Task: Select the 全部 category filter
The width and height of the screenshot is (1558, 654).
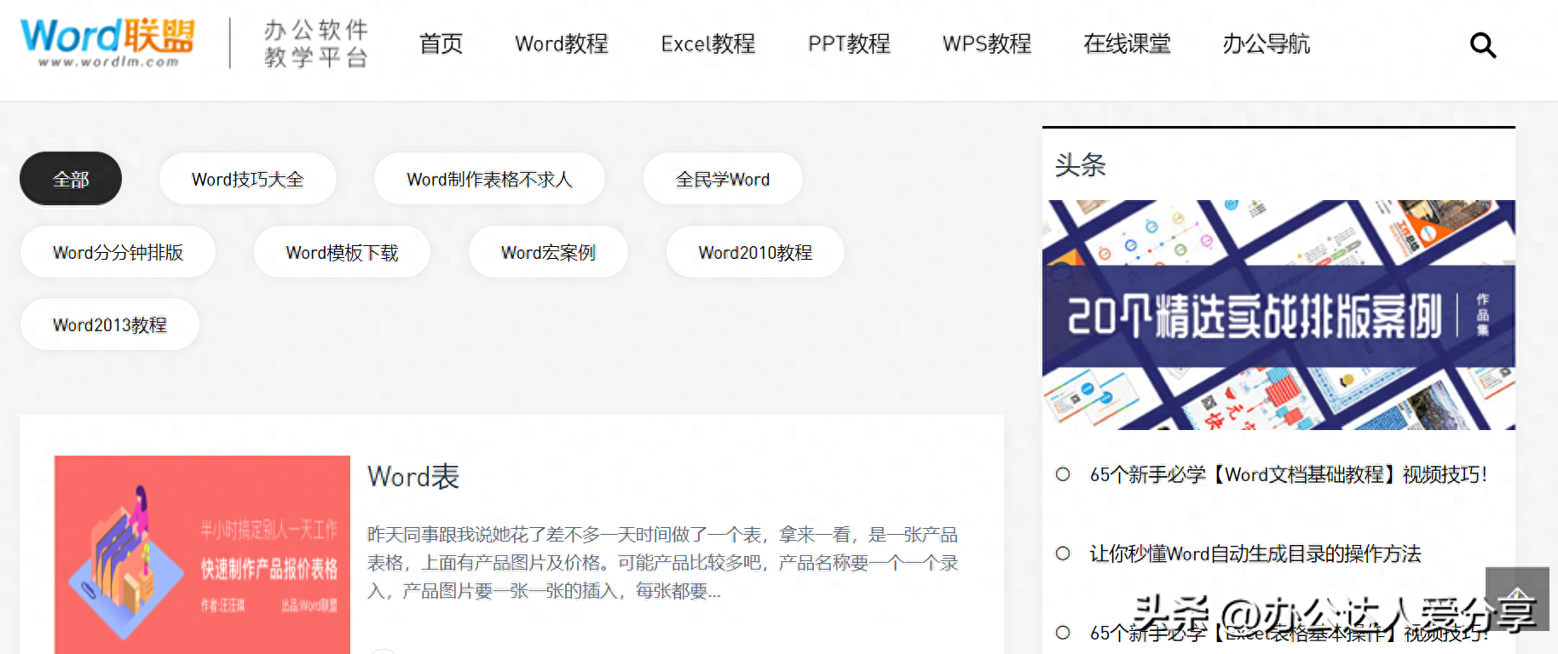Action: click(x=71, y=179)
